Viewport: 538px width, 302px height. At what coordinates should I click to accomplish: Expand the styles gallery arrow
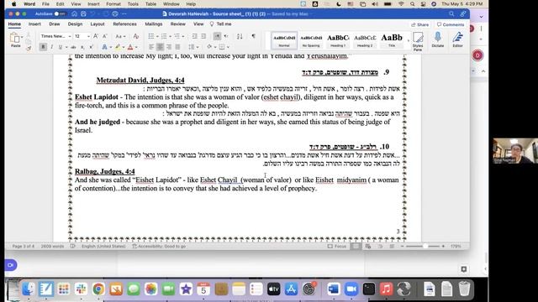click(409, 41)
